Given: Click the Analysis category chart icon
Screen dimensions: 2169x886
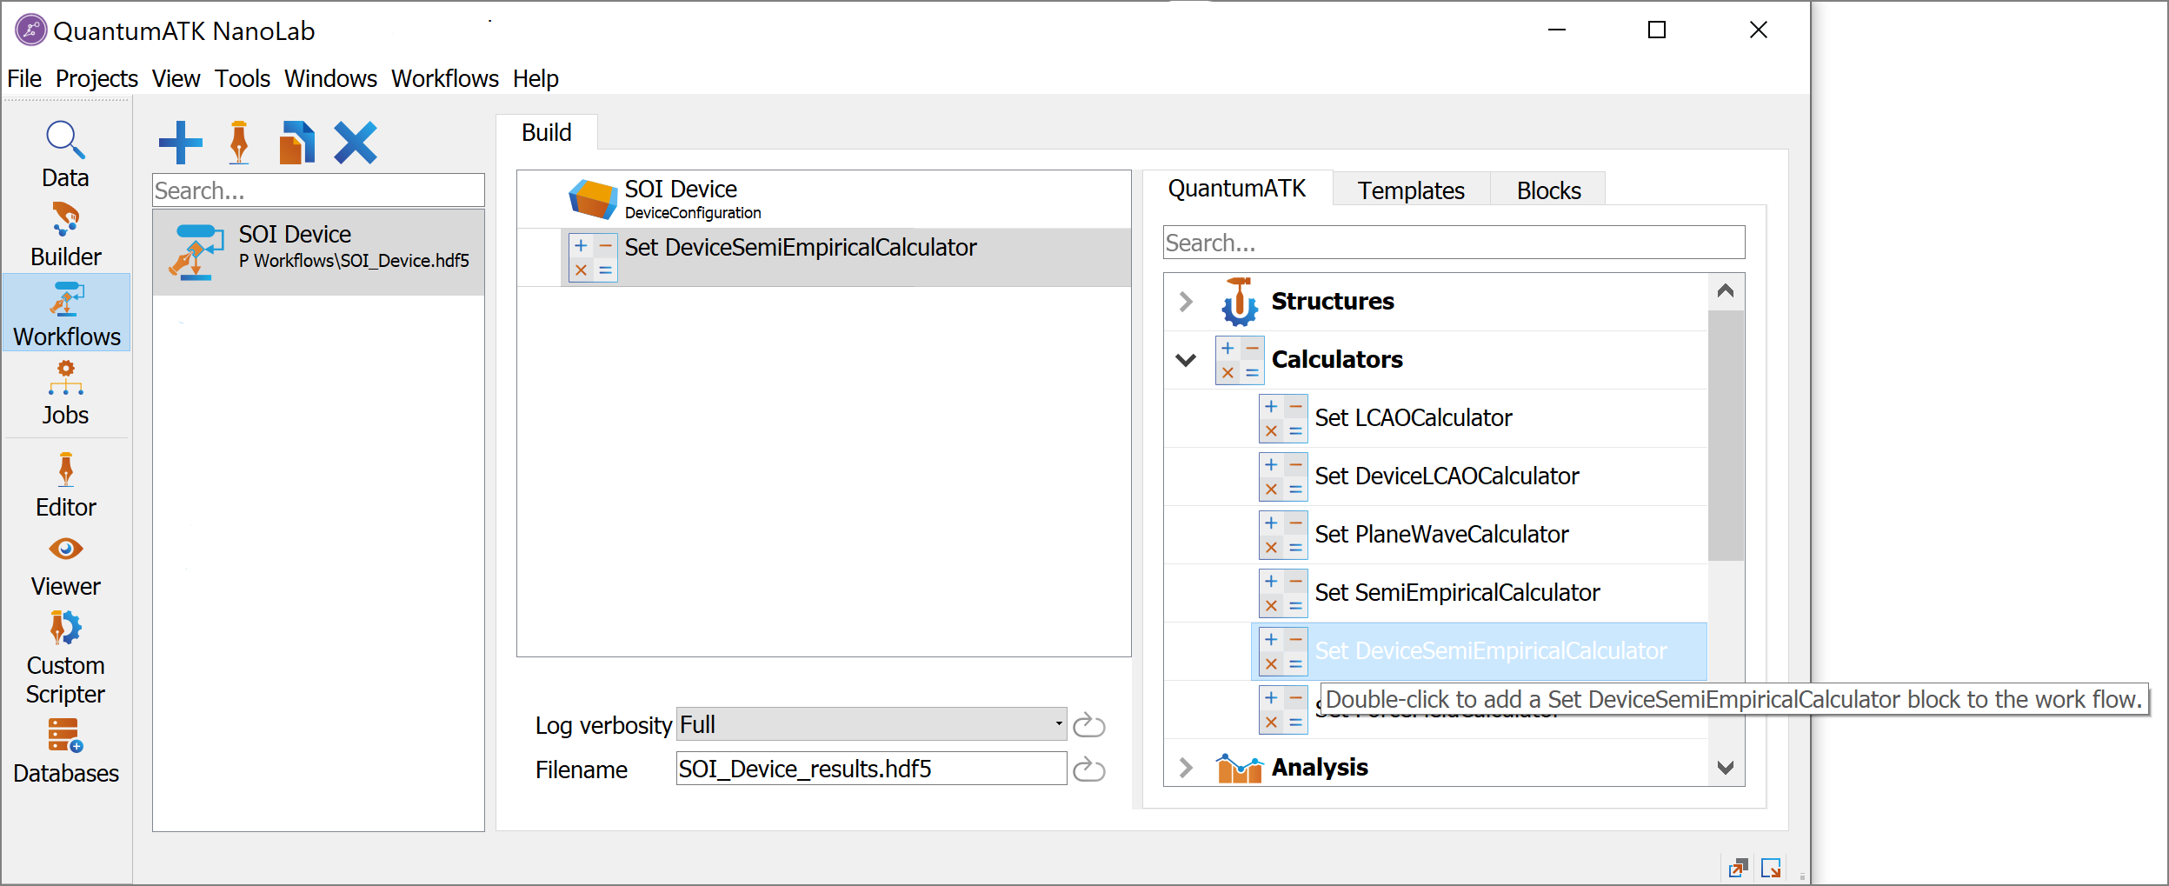Looking at the screenshot, I should [x=1240, y=768].
